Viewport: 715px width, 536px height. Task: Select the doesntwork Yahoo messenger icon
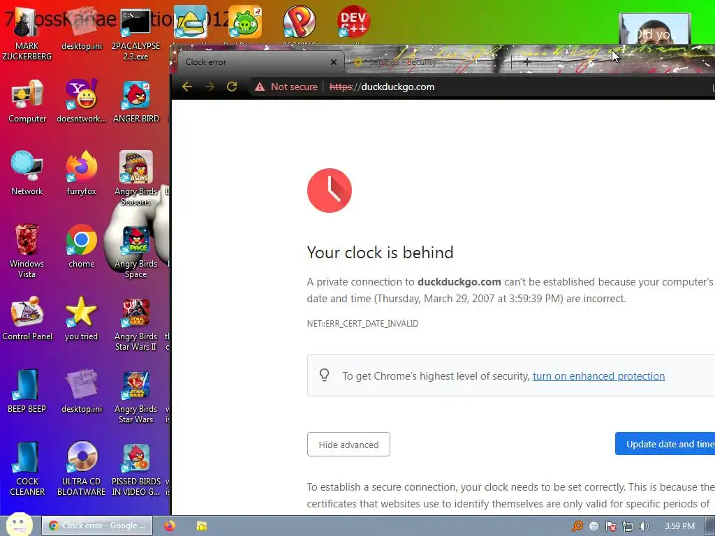point(81,101)
